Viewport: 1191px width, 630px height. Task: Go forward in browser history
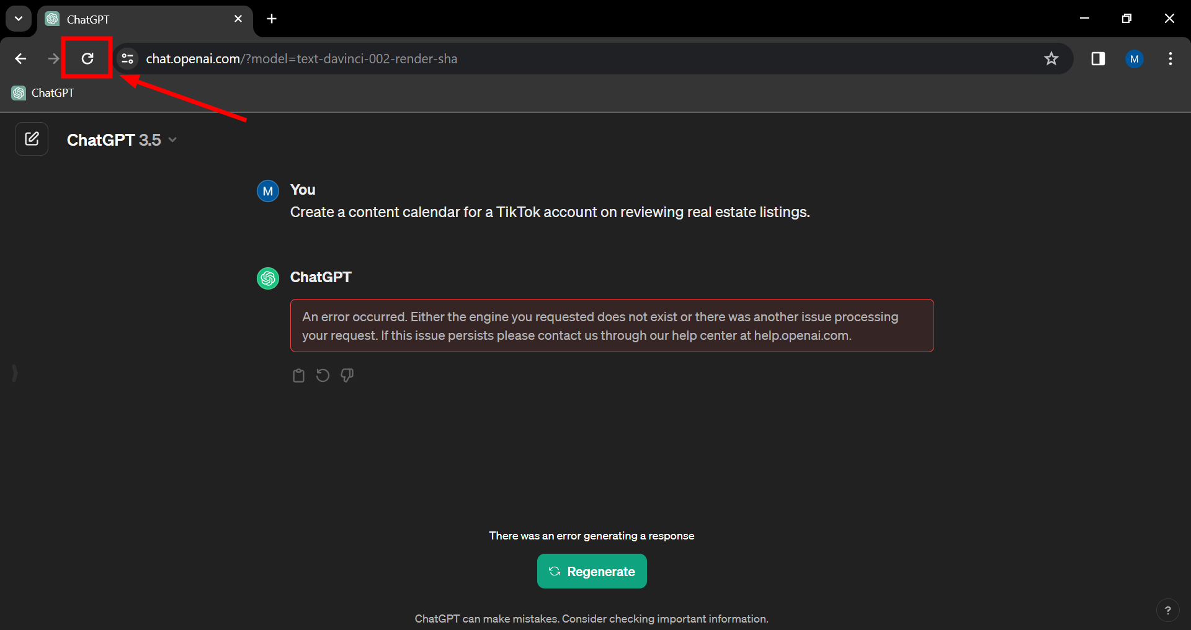pos(53,58)
